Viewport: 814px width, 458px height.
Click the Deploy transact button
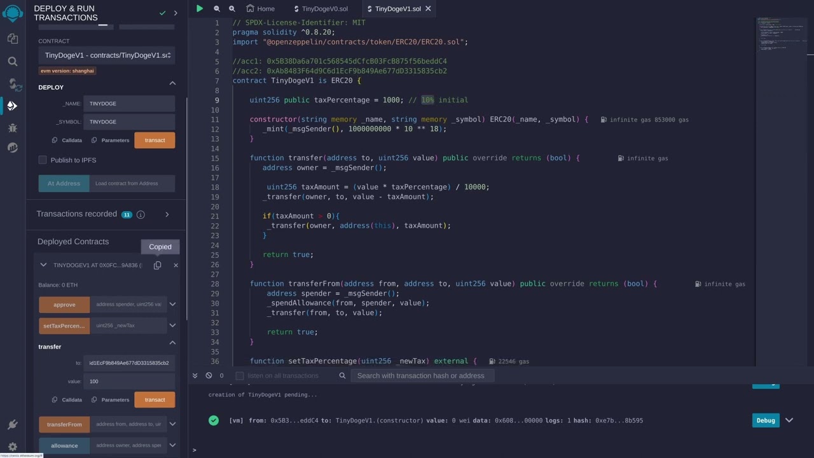tap(155, 140)
